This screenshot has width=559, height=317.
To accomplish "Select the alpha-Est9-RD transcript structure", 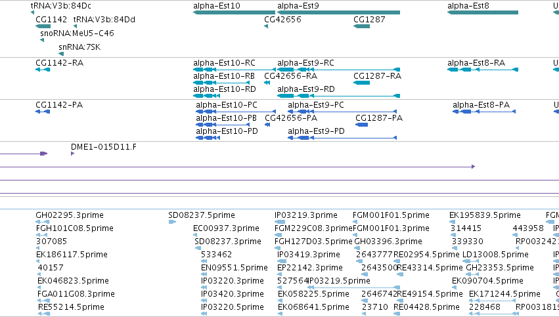I will [339, 96].
